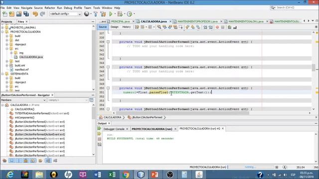
Task: Click the globe browser icon in toolbar
Action: point(87,14)
